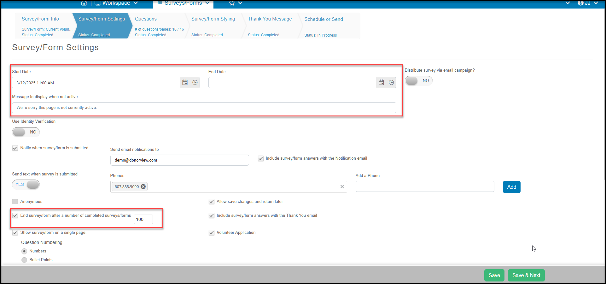Check the Anonymous checkbox
606x284 pixels.
(15, 201)
